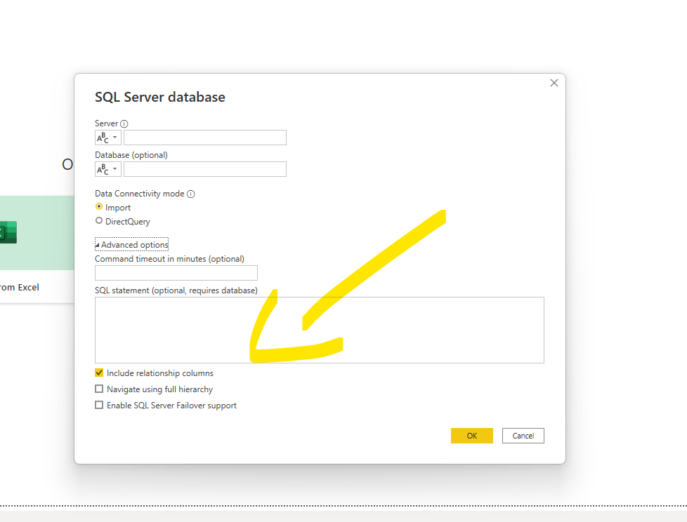The image size is (687, 522).
Task: Click the Command timeout input field
Action: point(176,273)
